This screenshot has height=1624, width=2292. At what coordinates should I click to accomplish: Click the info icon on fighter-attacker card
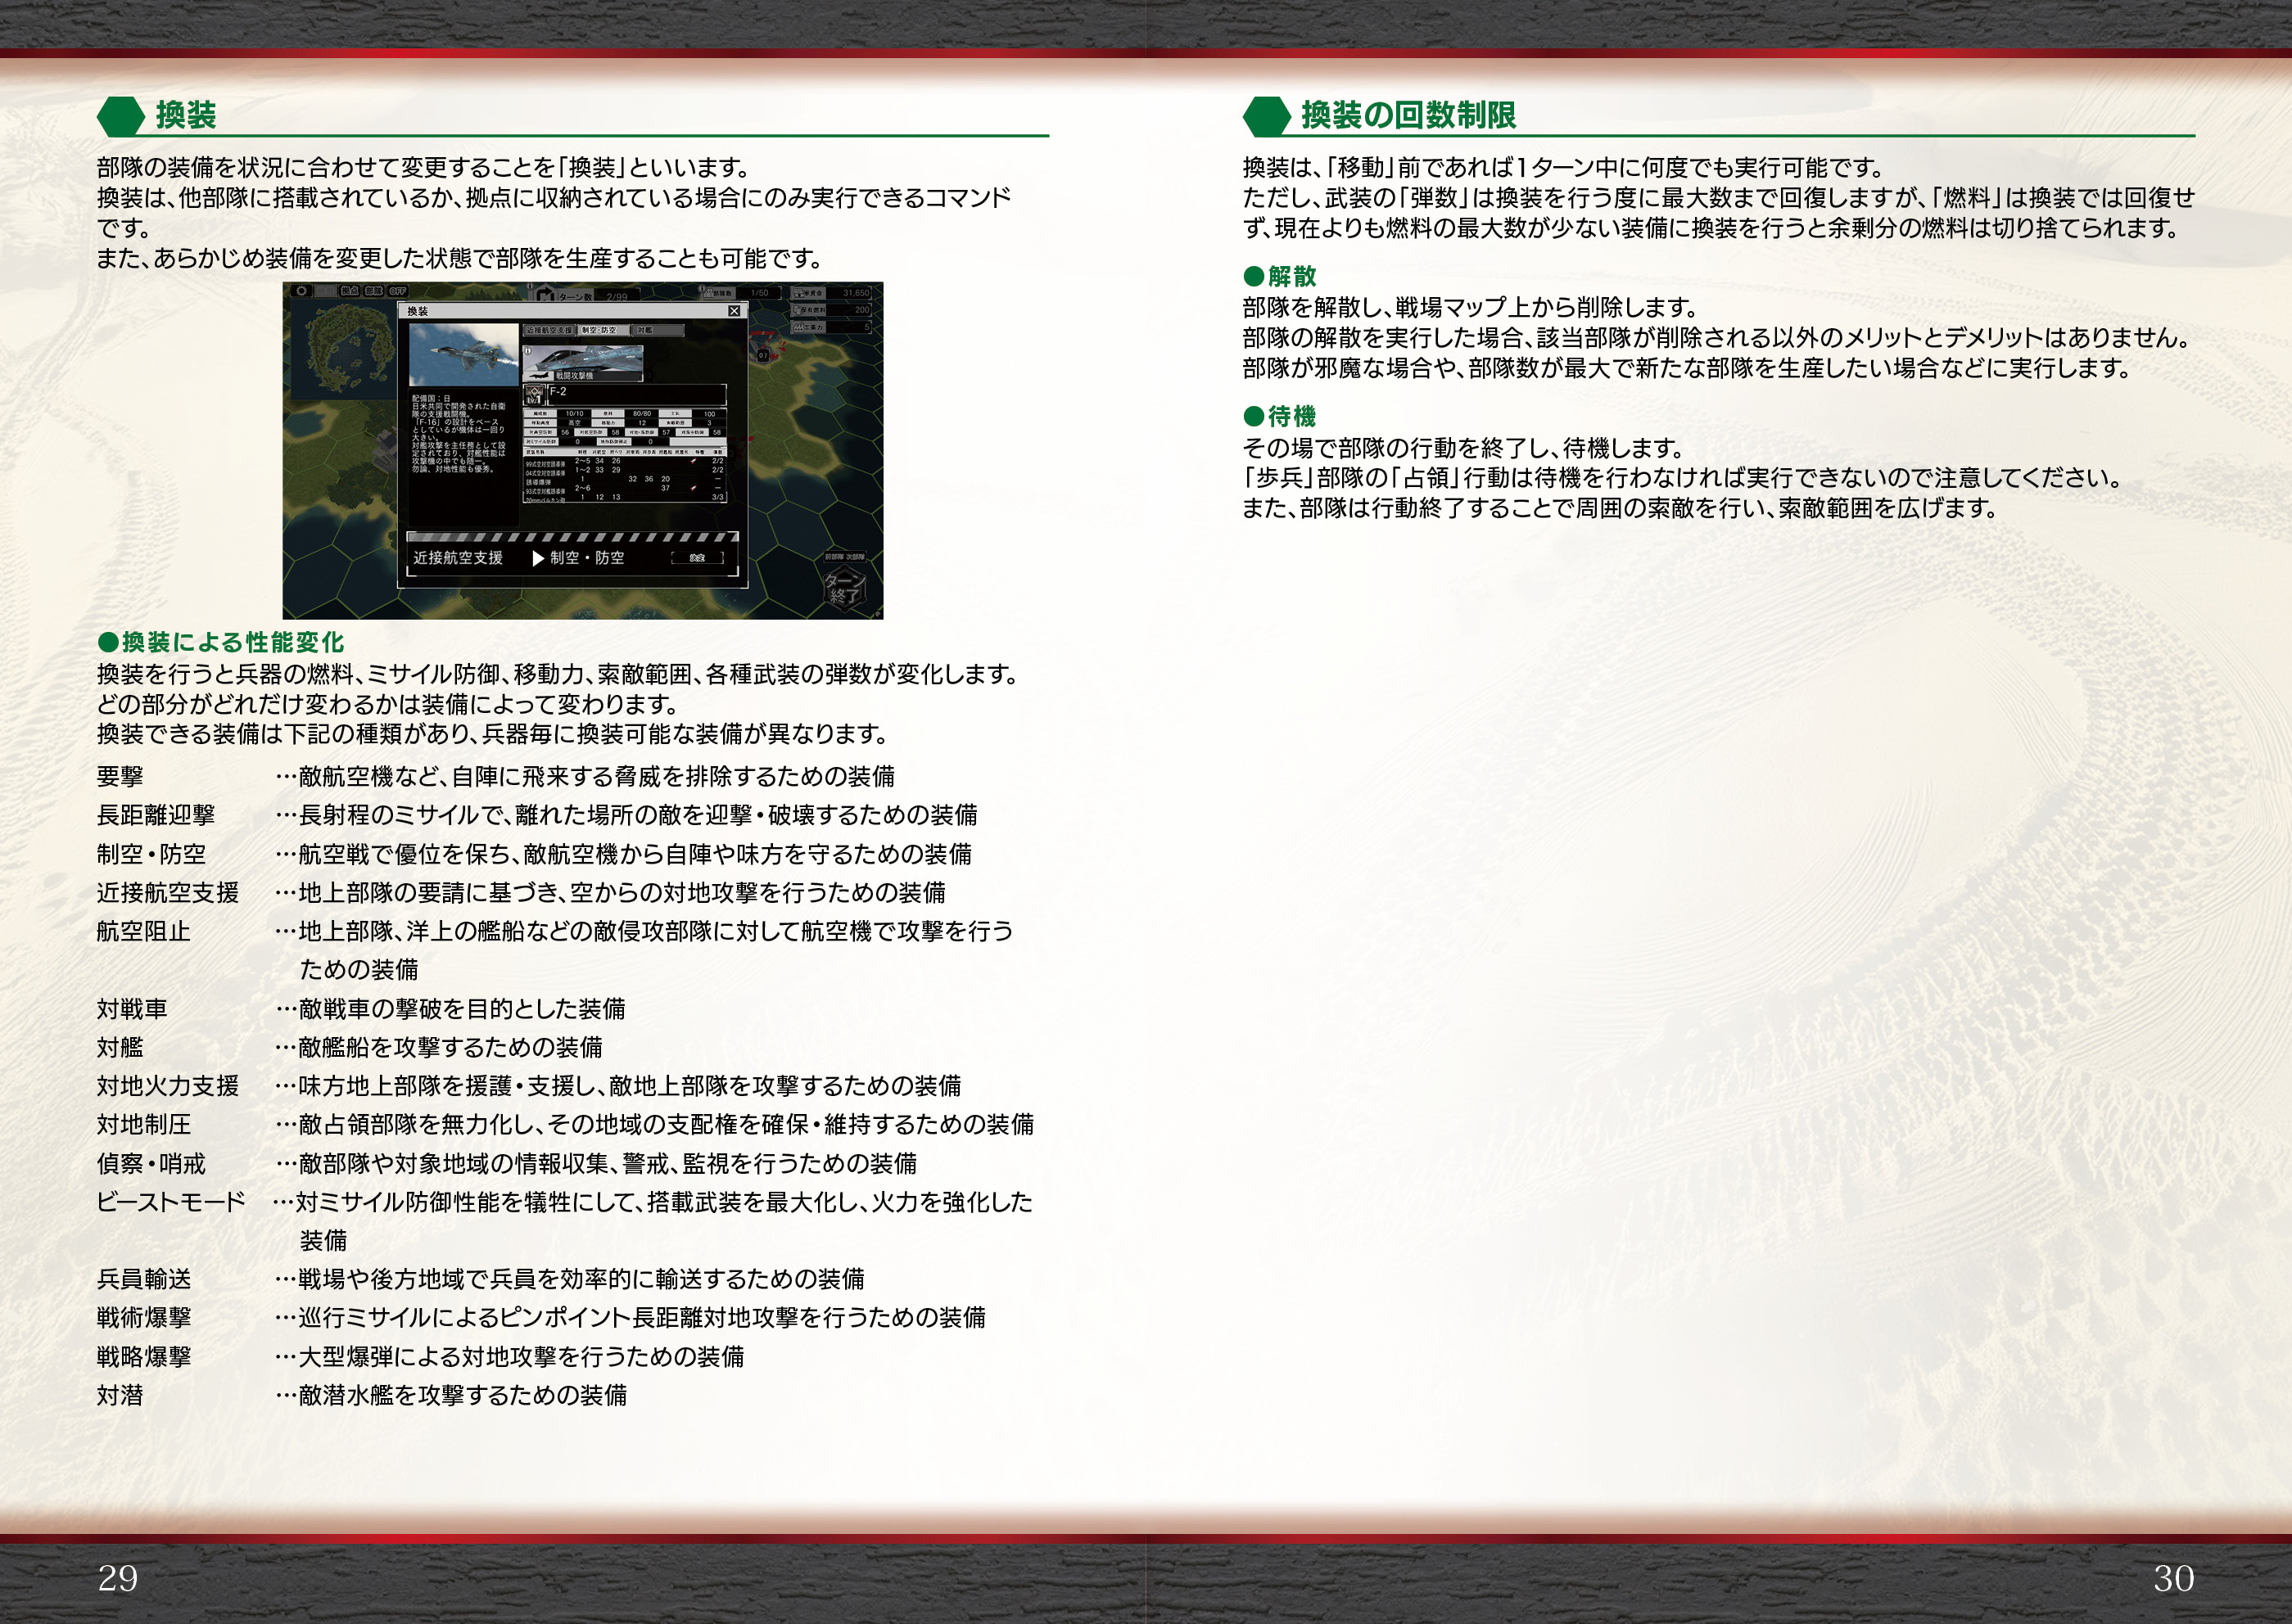click(528, 351)
